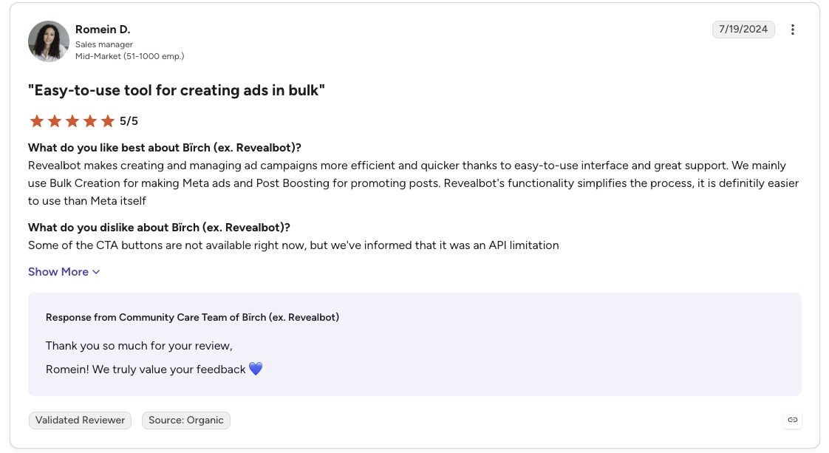The height and width of the screenshot is (453, 829).
Task: Click the chevron next to Show More
Action: tap(96, 272)
